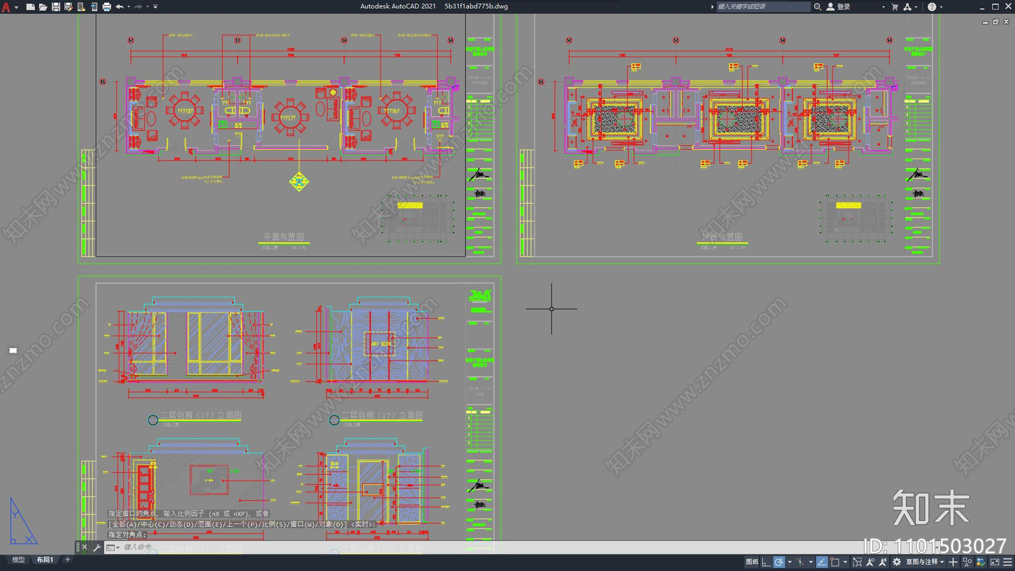This screenshot has height=571, width=1015.
Task: Open the AutoCAD application menu logo
Action: pyautogui.click(x=6, y=6)
